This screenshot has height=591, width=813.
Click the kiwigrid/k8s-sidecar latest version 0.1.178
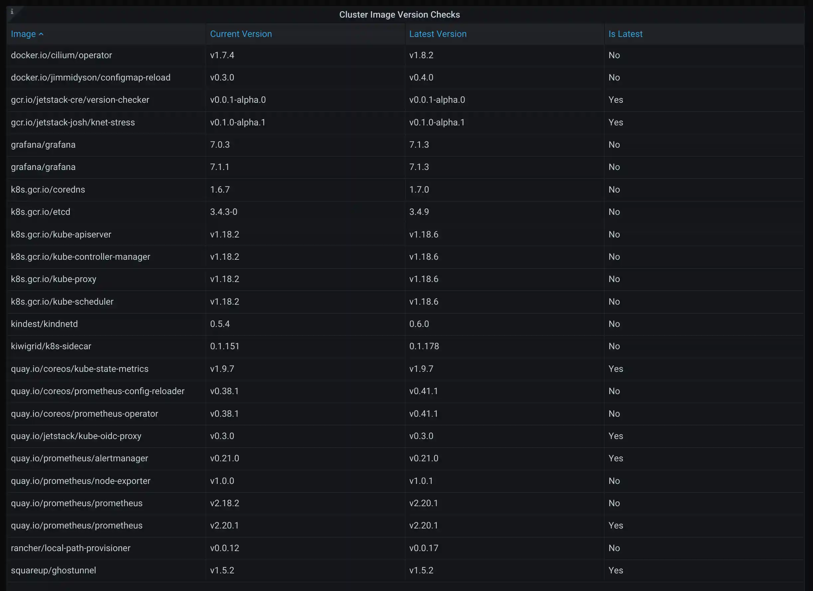point(424,347)
